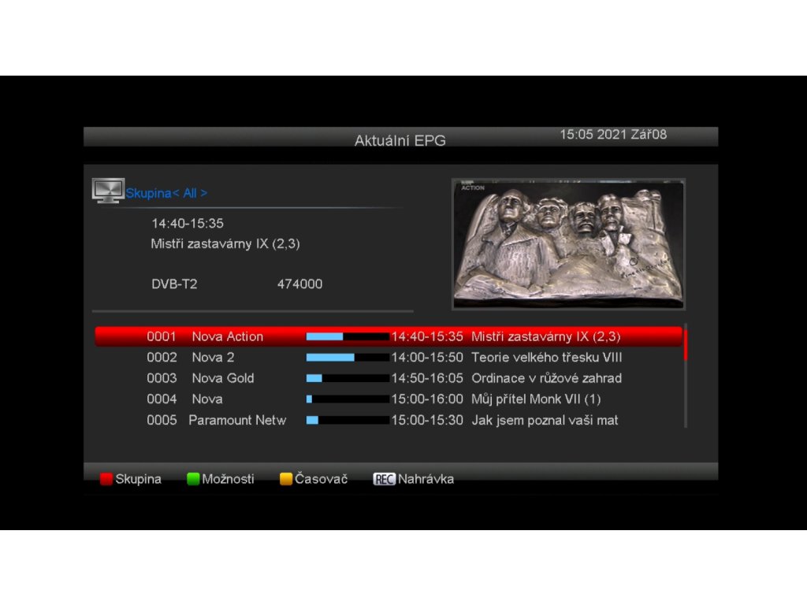Select channel row 0004 Nova
The image size is (807, 605).
[389, 399]
